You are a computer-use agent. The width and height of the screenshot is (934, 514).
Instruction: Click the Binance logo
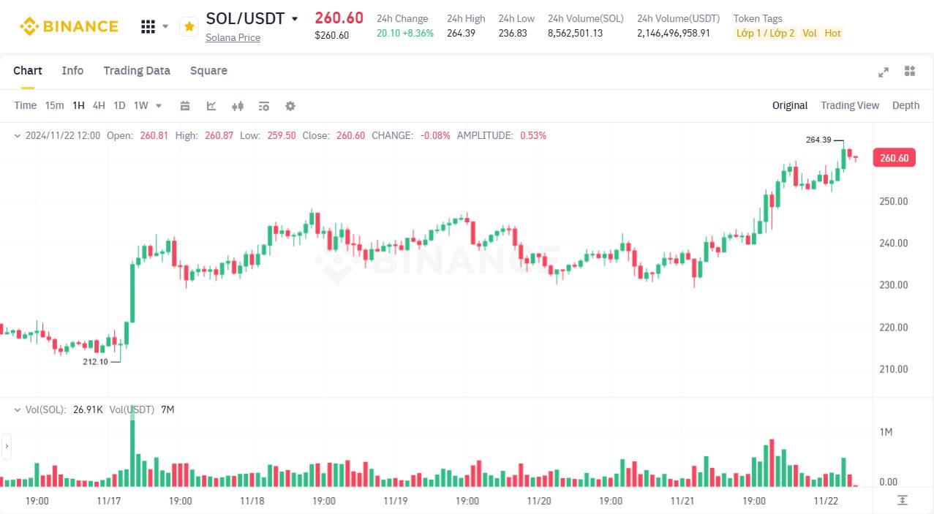pos(69,26)
